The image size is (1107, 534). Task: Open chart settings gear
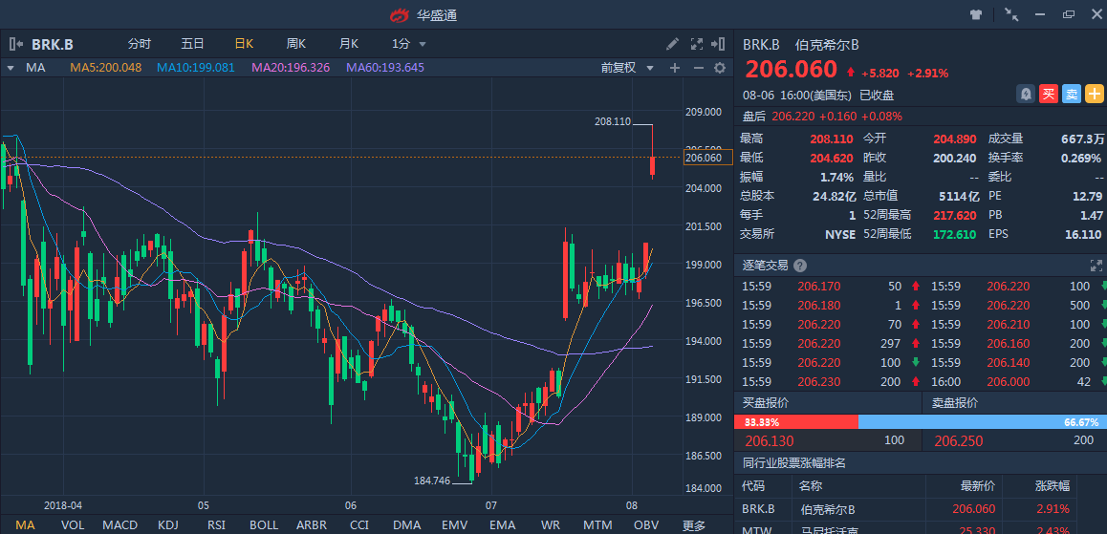tap(720, 68)
